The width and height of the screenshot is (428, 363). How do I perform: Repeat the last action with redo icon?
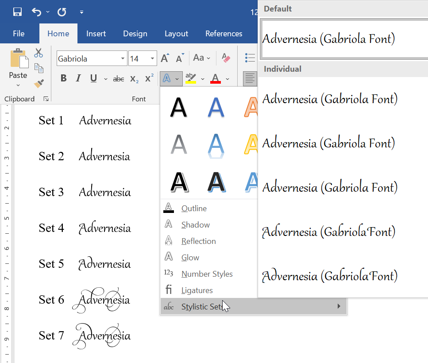pyautogui.click(x=62, y=12)
